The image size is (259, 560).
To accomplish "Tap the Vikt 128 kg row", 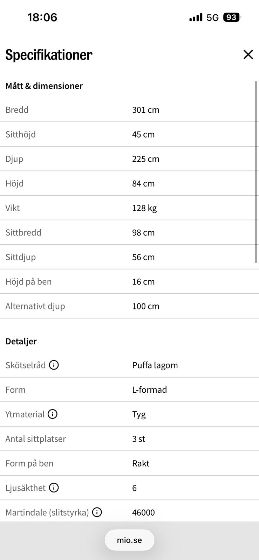I will pos(129,208).
